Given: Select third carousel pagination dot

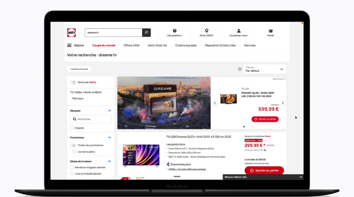Looking at the screenshot, I should click(x=252, y=126).
